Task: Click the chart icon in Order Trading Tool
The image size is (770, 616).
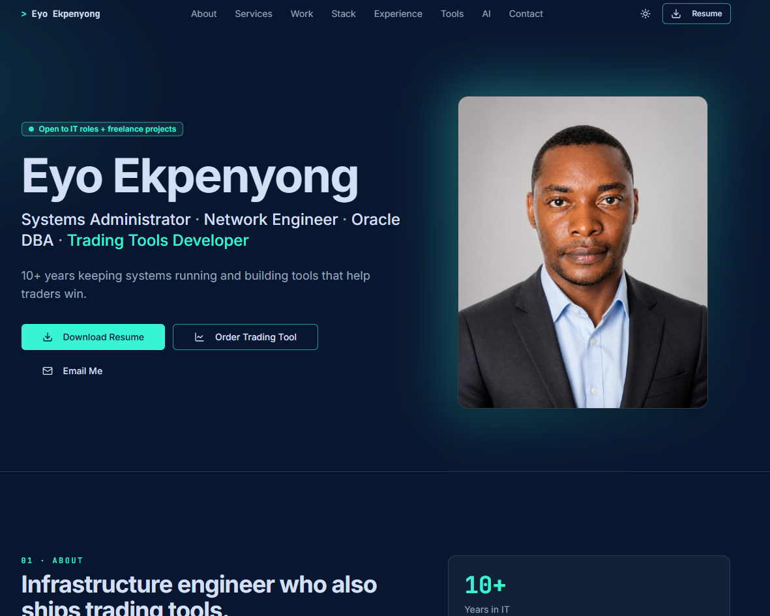Action: (200, 337)
